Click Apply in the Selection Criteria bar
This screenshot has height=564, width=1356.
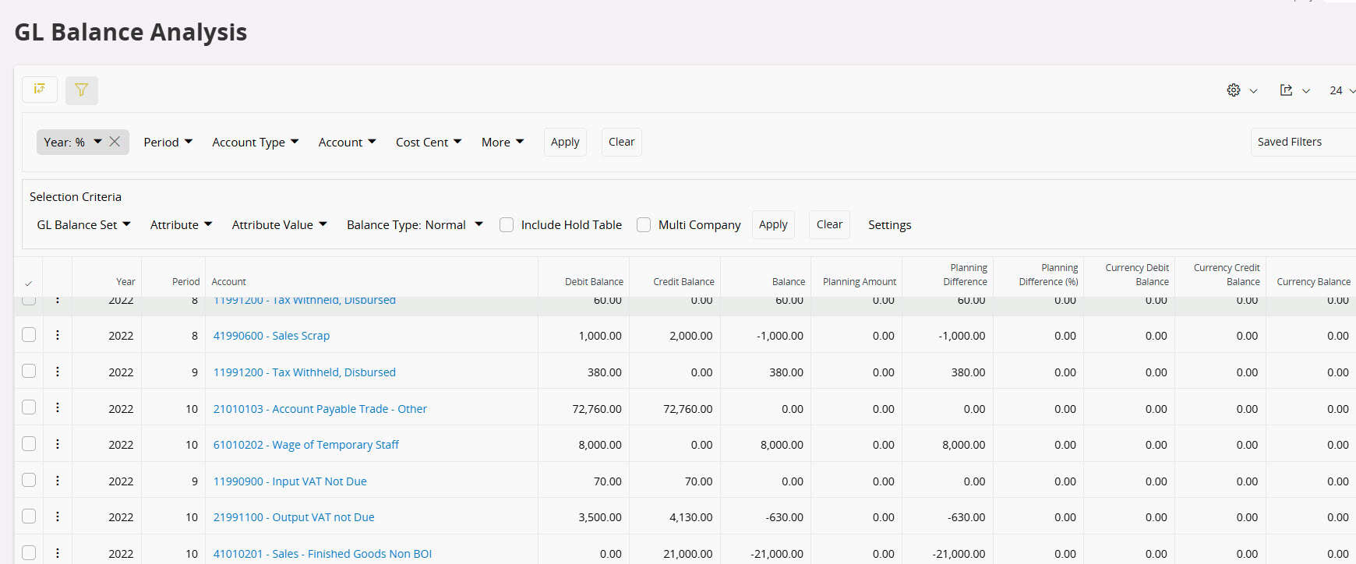[773, 224]
